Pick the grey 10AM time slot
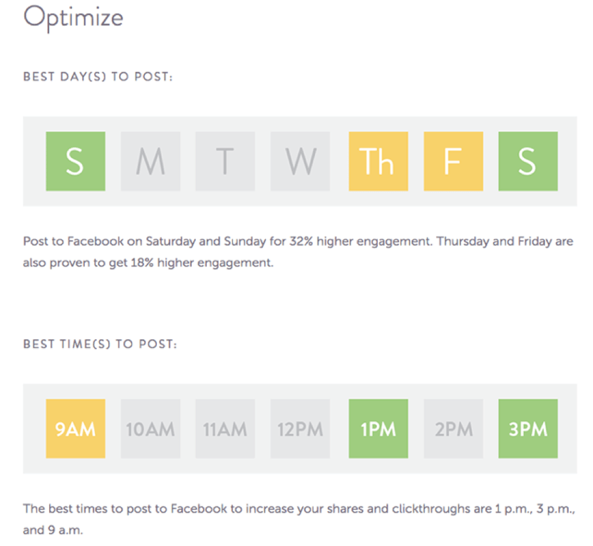Viewport: 593px width, 546px height. 150,428
